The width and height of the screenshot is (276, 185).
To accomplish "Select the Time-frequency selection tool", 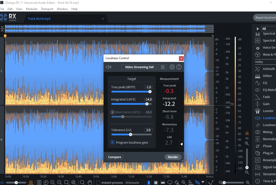I will pyautogui.click(x=156, y=182).
